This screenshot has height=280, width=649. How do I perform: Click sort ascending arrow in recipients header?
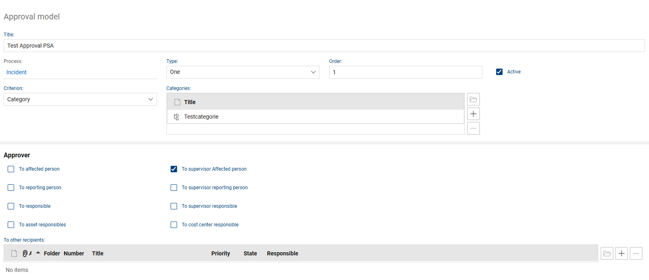[x=38, y=253]
